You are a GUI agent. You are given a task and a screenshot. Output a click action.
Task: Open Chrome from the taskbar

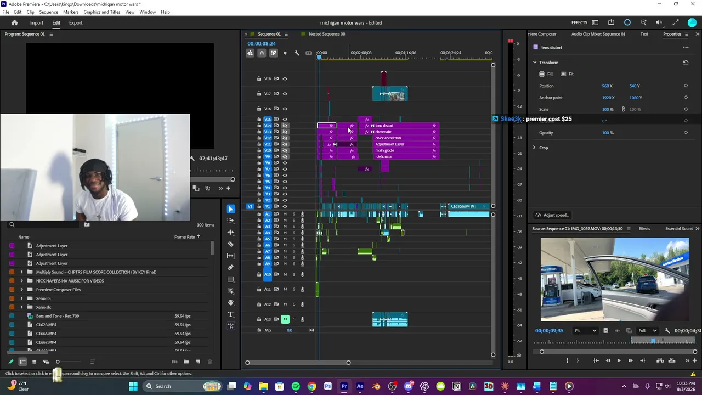point(312,386)
